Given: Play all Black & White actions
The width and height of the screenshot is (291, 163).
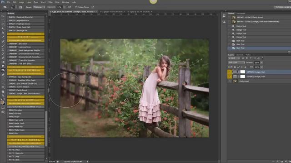Looking at the screenshot, I should coord(26,107).
